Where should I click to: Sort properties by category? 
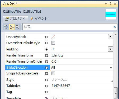6,27
